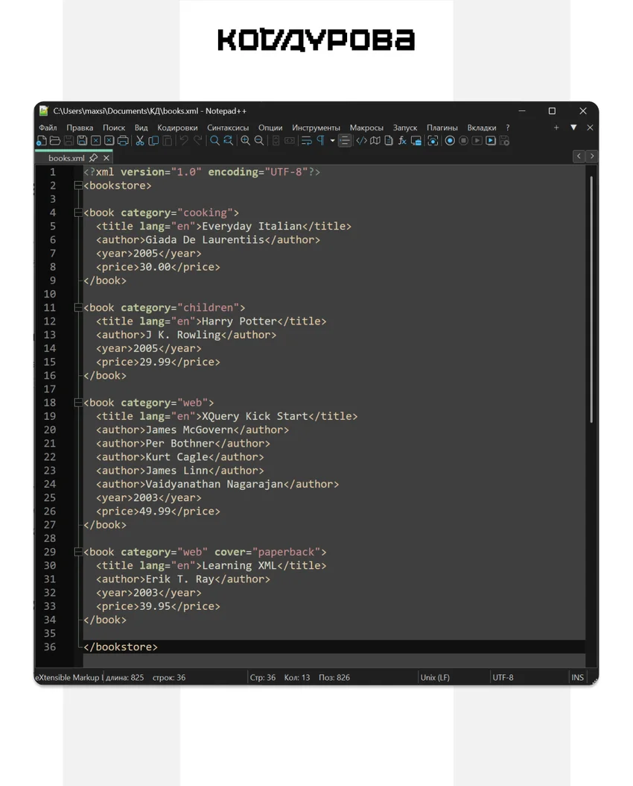
Task: Click the Save All toolbar icon
Action: [82, 141]
